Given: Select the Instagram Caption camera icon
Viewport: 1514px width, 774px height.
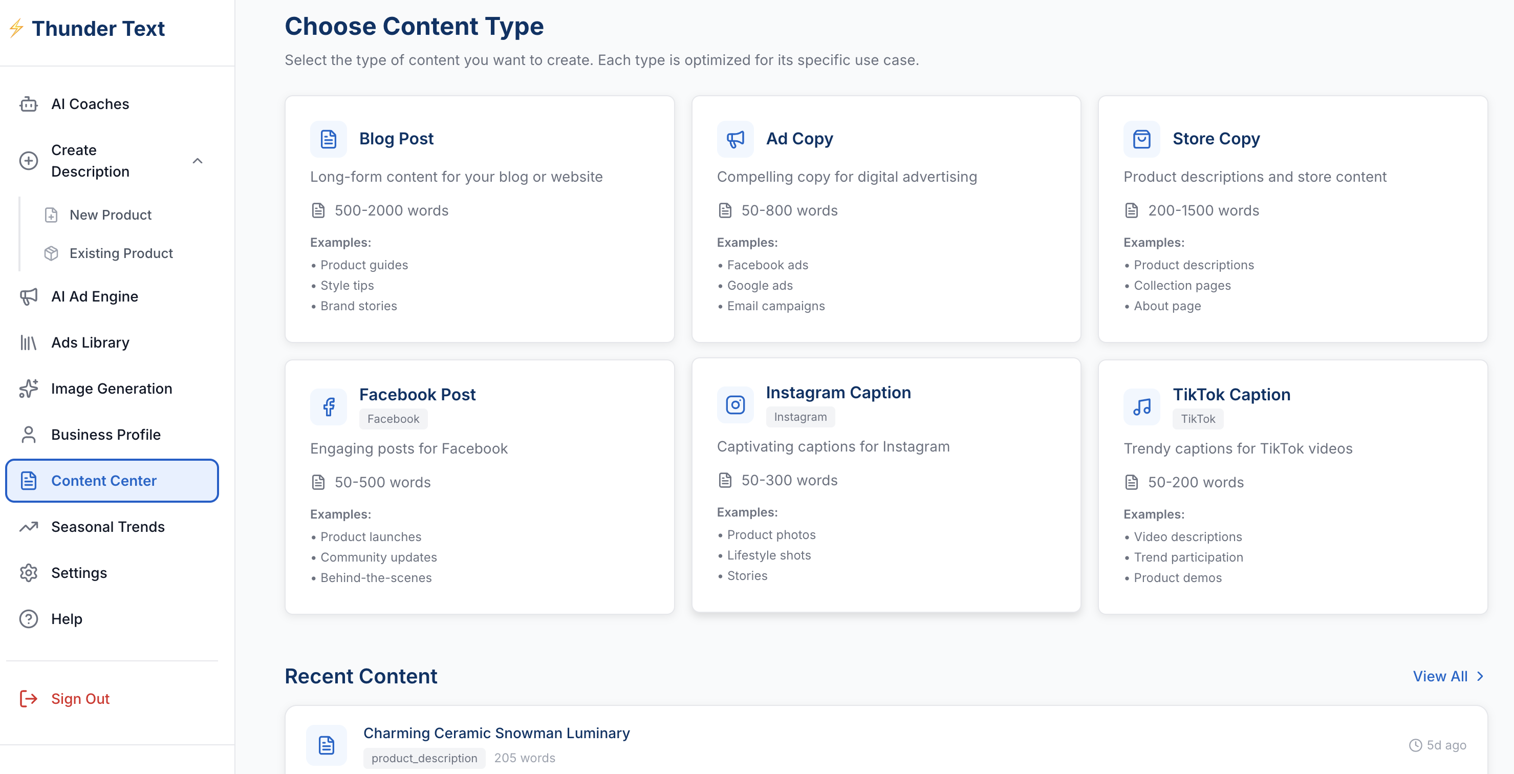Looking at the screenshot, I should 736,404.
